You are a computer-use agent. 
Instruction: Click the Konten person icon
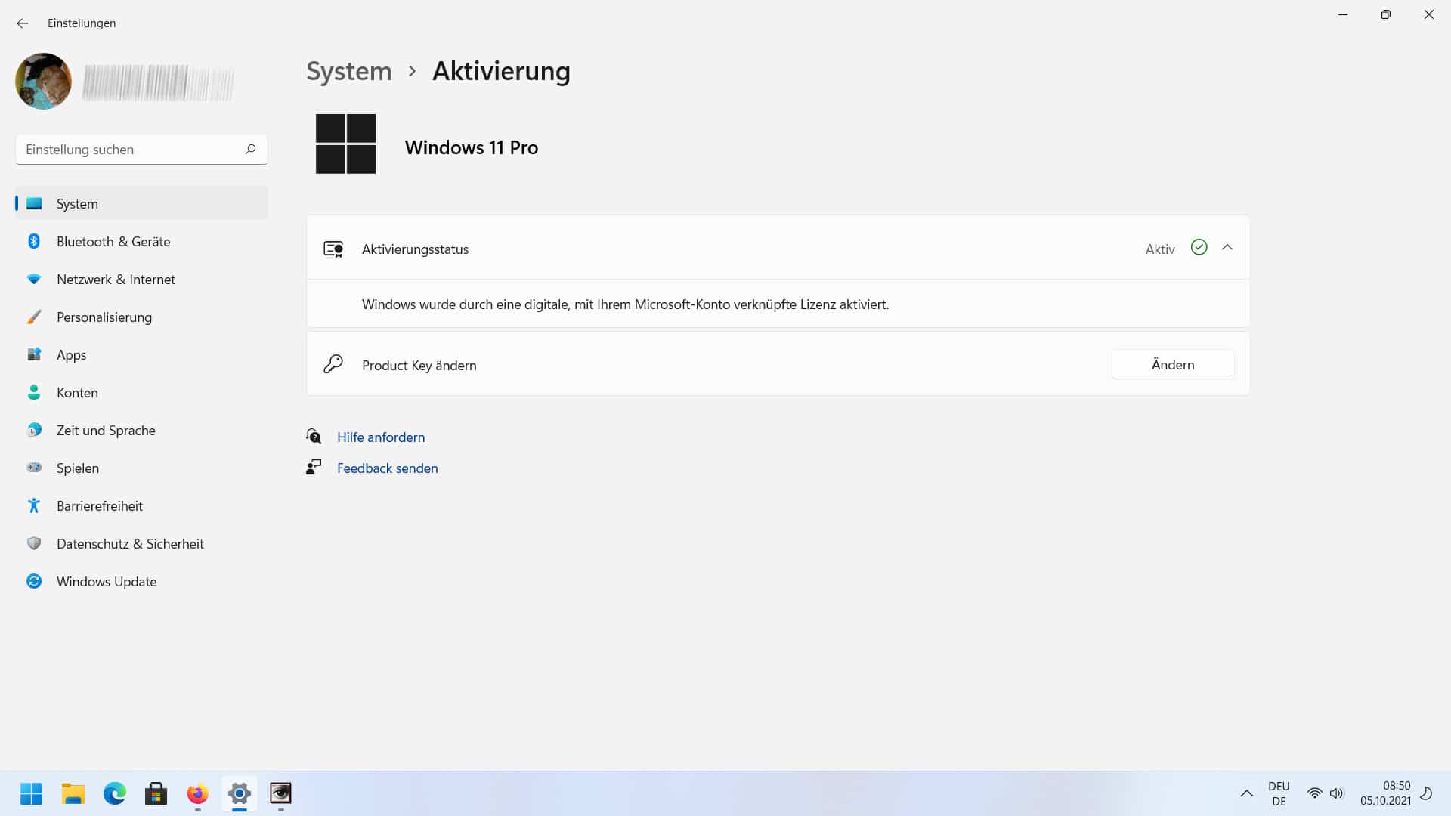tap(34, 392)
